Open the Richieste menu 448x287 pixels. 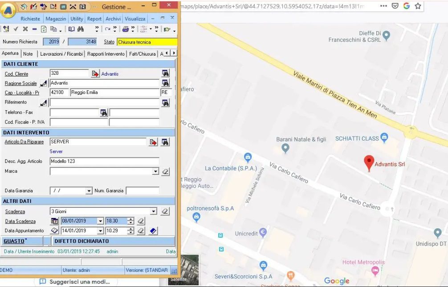pyautogui.click(x=30, y=19)
